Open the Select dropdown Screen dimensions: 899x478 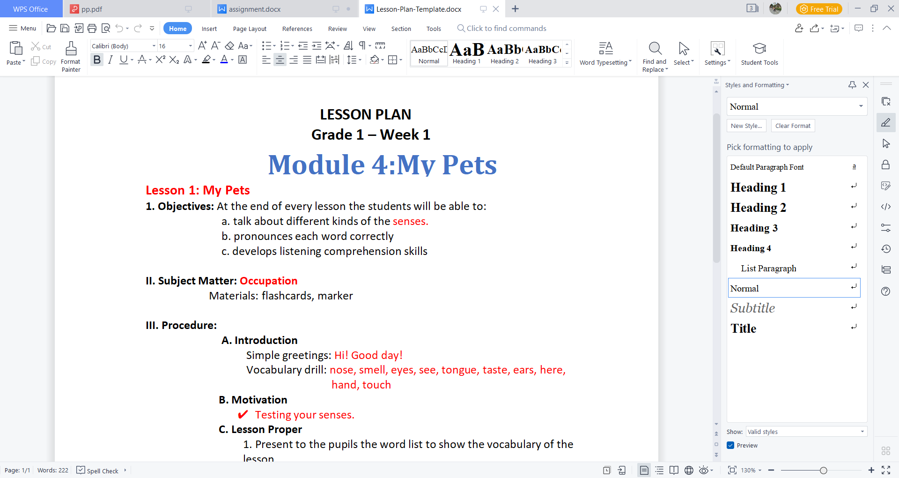684,54
